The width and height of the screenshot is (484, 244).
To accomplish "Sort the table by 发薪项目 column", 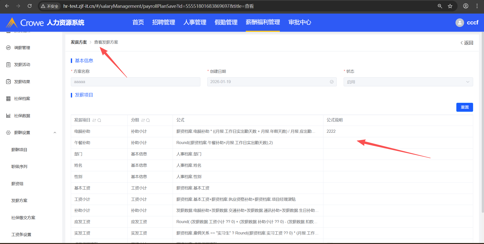I will click(94, 120).
